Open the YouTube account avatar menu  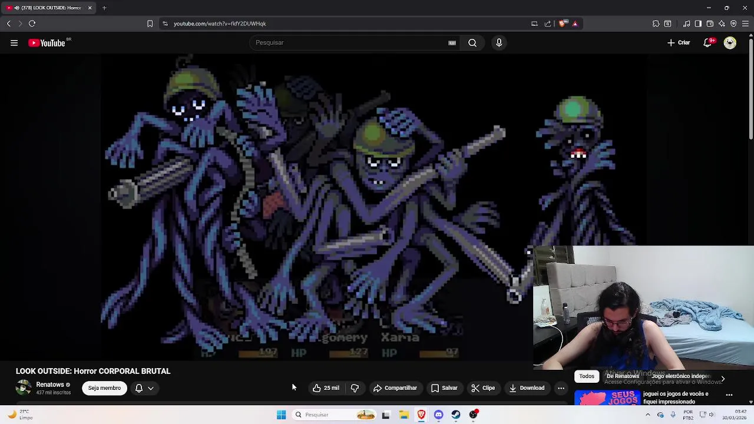click(730, 42)
